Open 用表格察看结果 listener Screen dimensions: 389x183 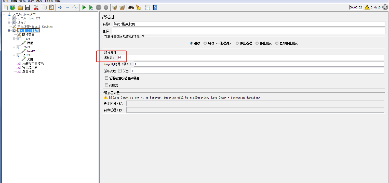[x=33, y=63]
